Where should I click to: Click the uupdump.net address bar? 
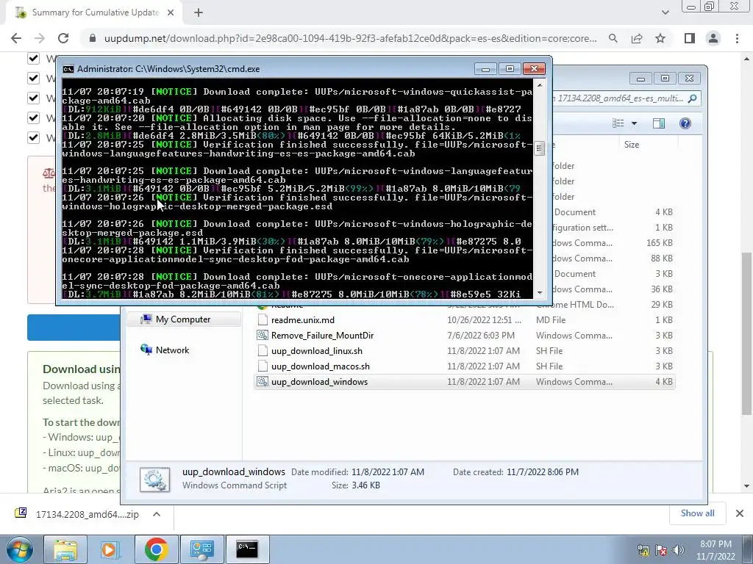click(351, 38)
